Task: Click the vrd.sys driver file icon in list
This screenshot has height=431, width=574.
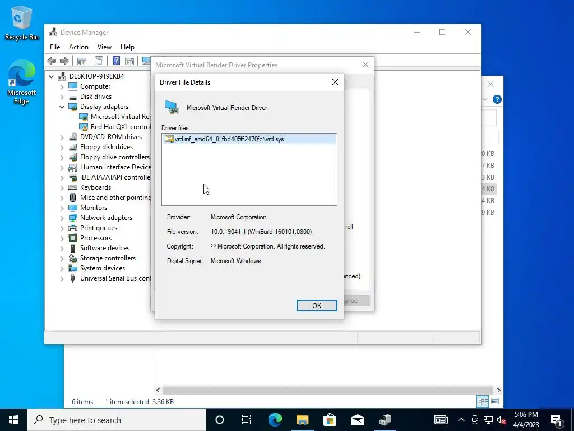Action: [x=169, y=139]
